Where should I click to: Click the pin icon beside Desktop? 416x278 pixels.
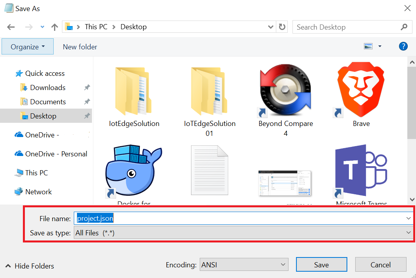(x=87, y=116)
